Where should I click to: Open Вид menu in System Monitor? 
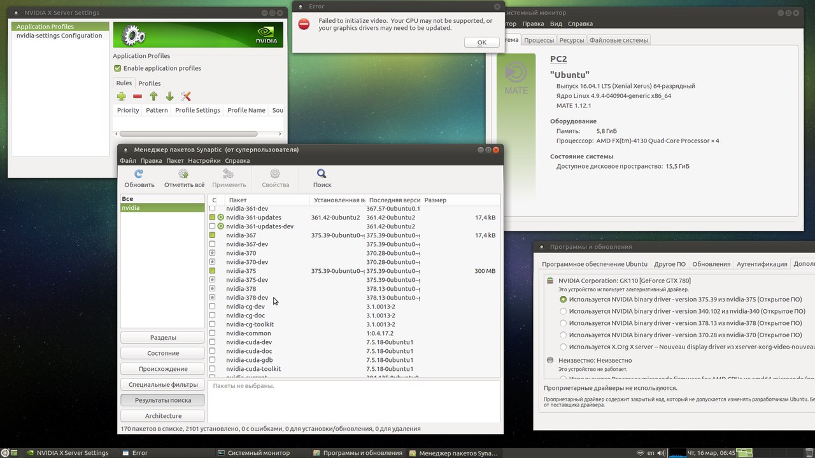(556, 24)
